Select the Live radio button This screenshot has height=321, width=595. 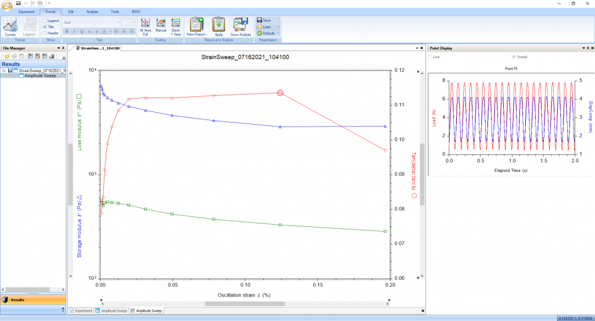click(430, 57)
